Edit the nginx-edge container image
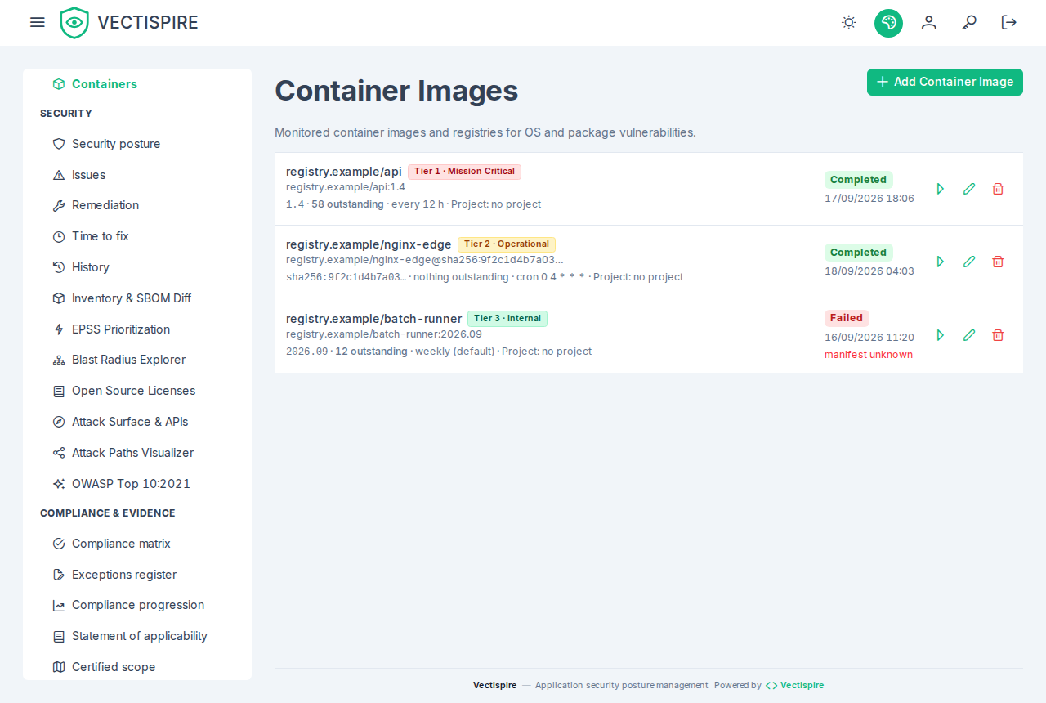The height and width of the screenshot is (703, 1046). (969, 262)
